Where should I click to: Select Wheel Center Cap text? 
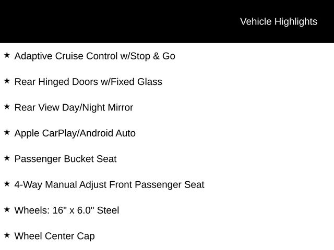click(54, 236)
